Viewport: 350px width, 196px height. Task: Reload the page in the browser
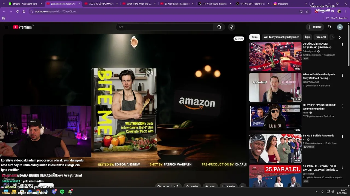17,11
